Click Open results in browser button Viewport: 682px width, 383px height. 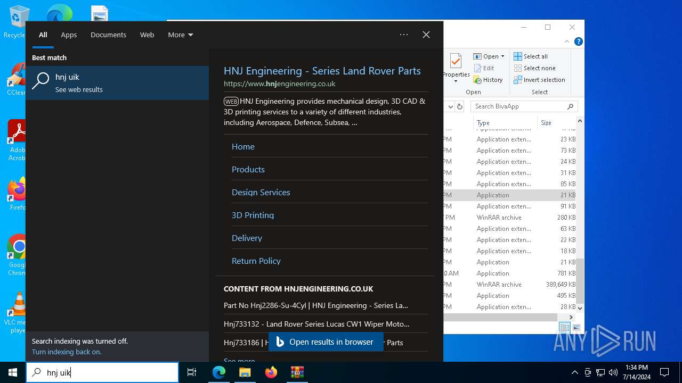click(x=326, y=342)
